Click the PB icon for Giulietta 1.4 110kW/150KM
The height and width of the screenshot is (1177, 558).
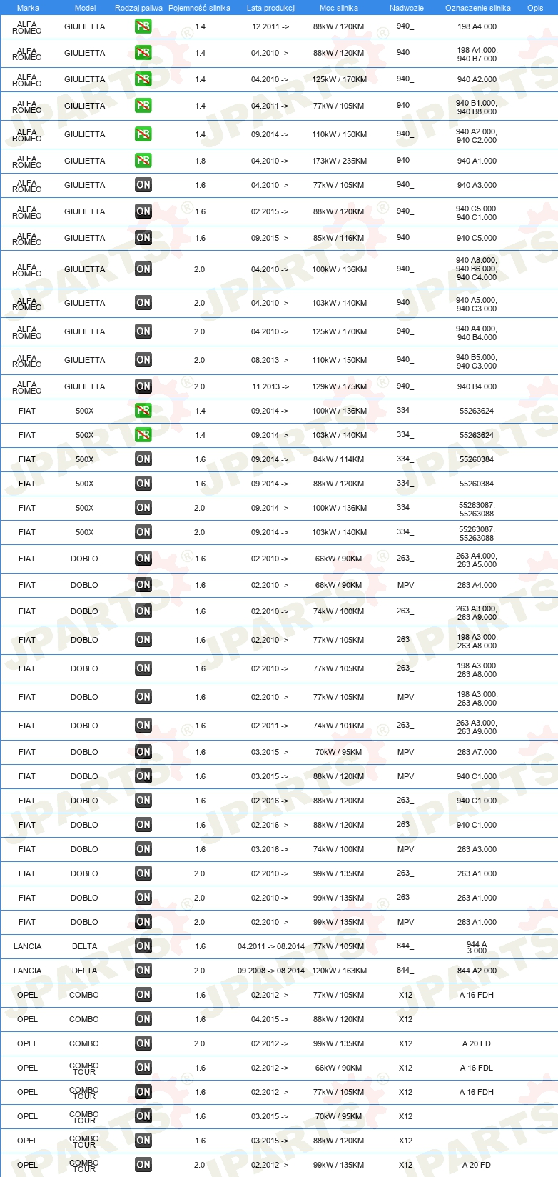coord(143,134)
